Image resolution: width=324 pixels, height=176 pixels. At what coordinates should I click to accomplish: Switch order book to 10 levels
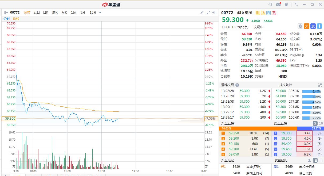[x=321, y=123]
